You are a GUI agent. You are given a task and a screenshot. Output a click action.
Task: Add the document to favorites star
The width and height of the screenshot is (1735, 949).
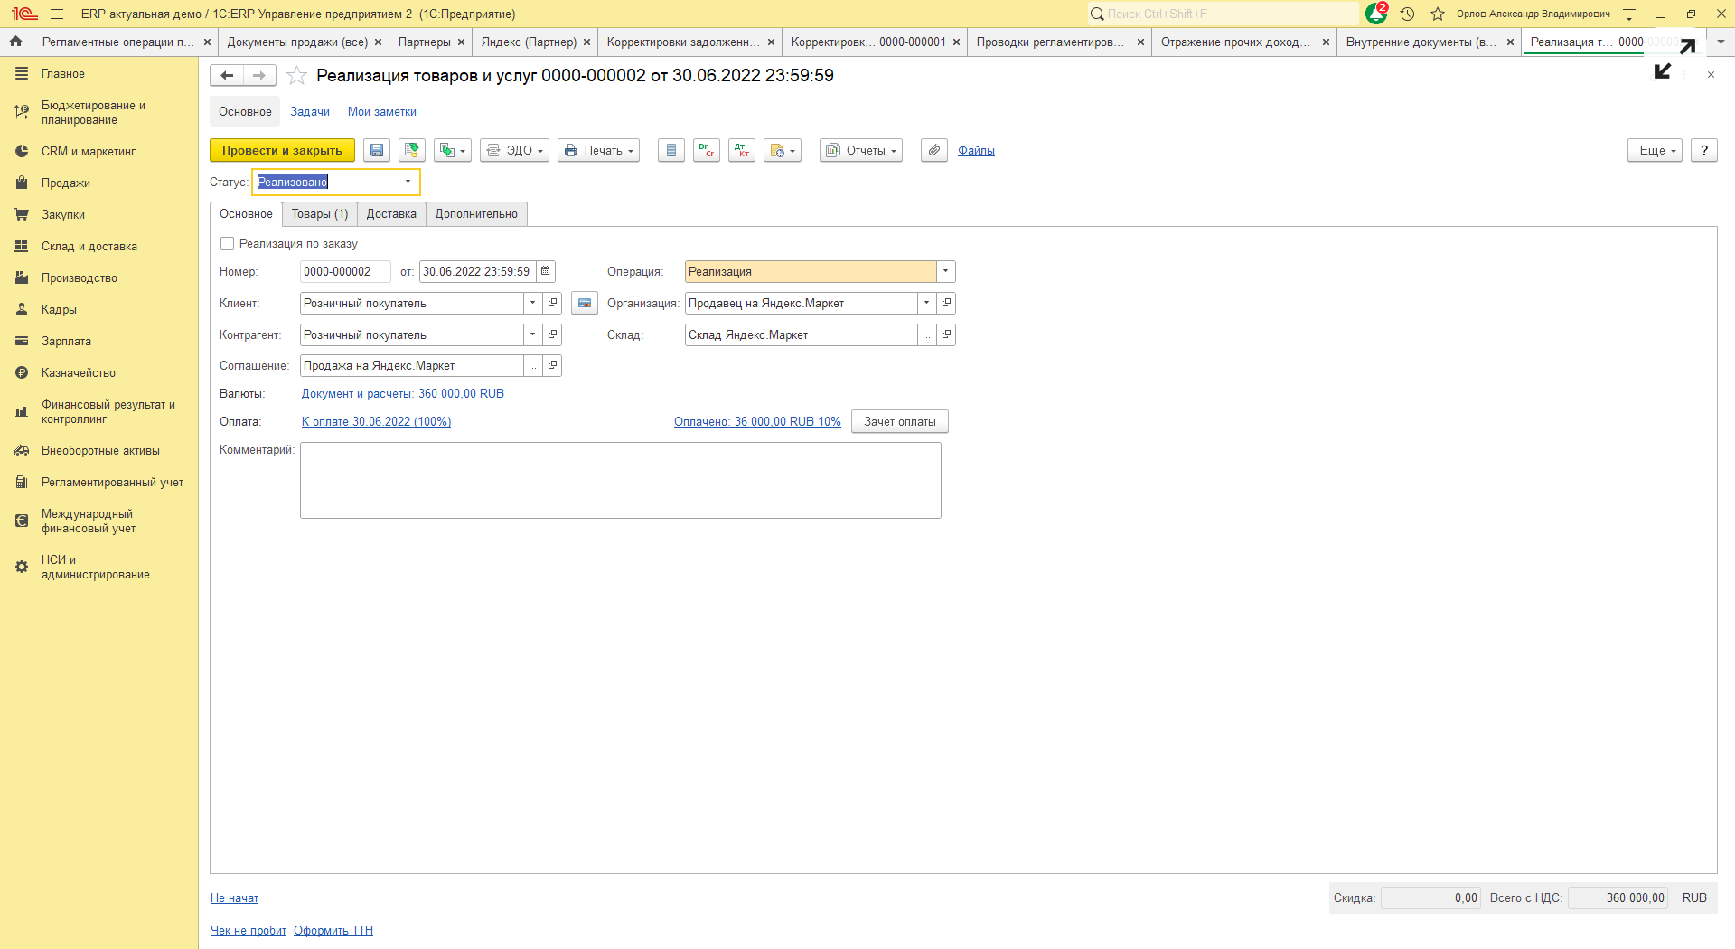(296, 76)
